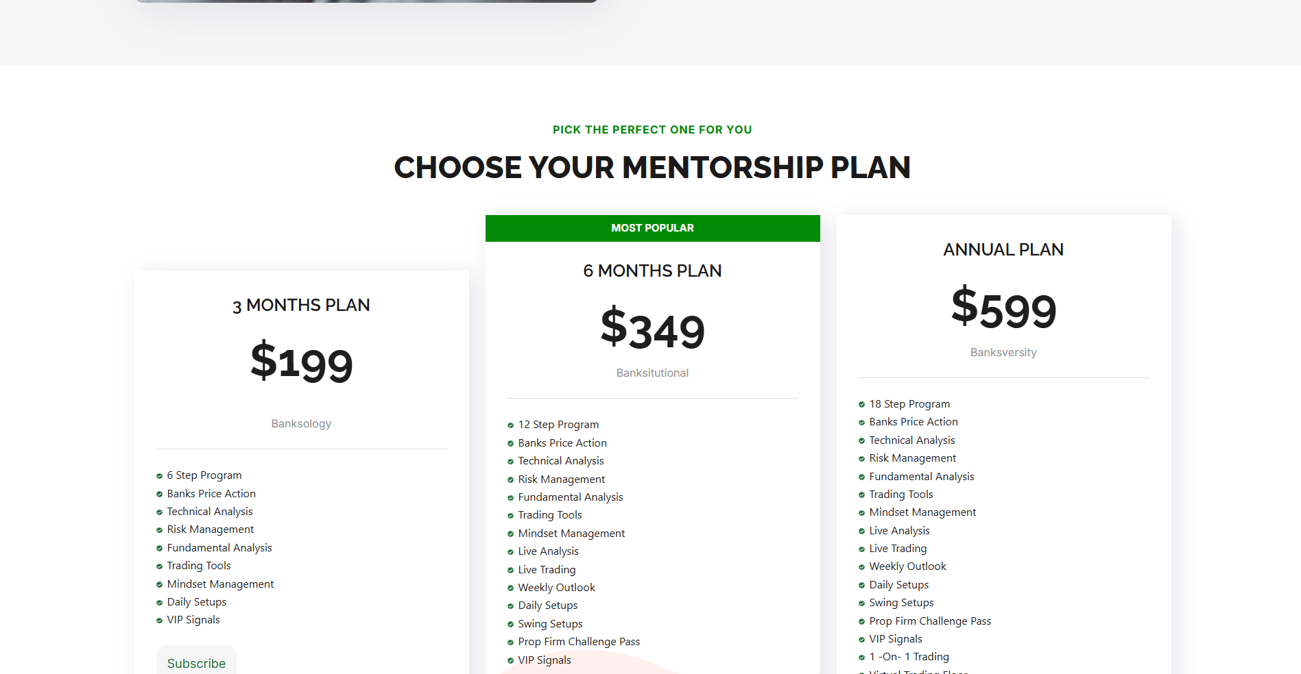The image size is (1301, 674).
Task: Click the check icon next to "1 -On- 1 Trading"
Action: point(861,658)
